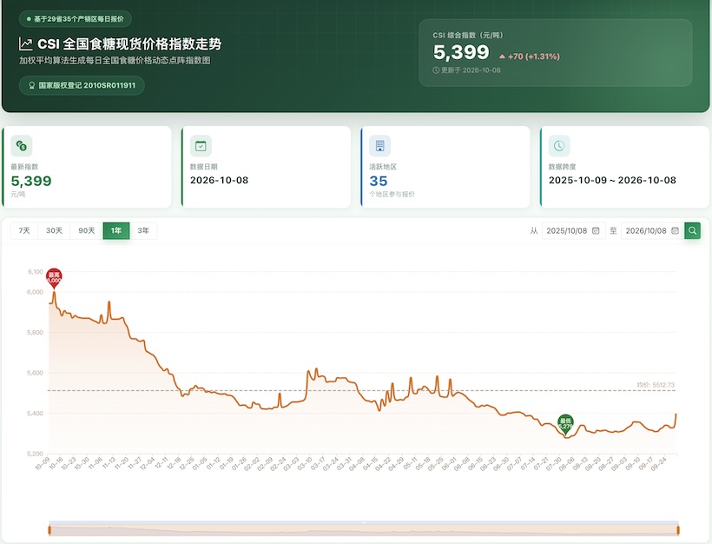This screenshot has width=712, height=544.
Task: Click the green 5,399 on 最新指数 card
Action: pos(31,181)
